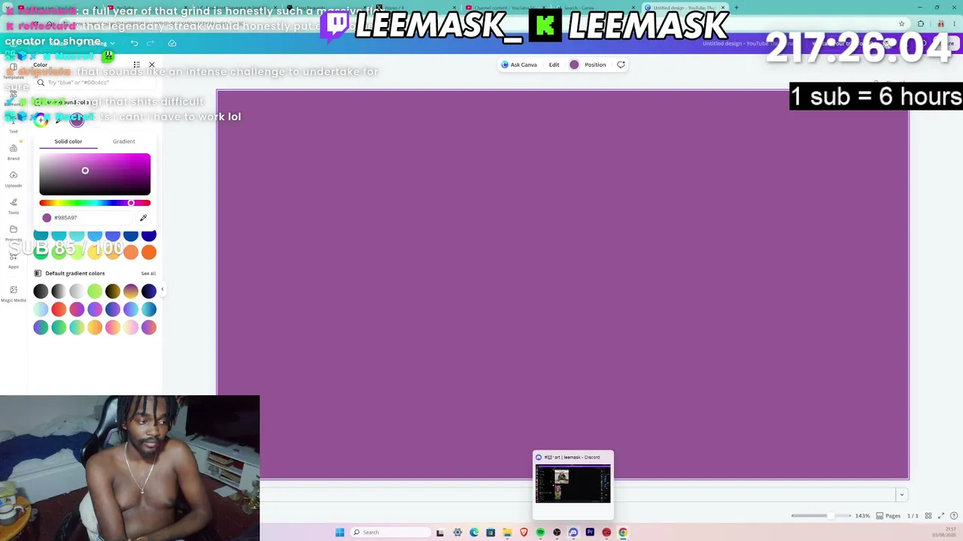Image resolution: width=963 pixels, height=541 pixels.
Task: Adjust the hue slider handle
Action: 131,203
